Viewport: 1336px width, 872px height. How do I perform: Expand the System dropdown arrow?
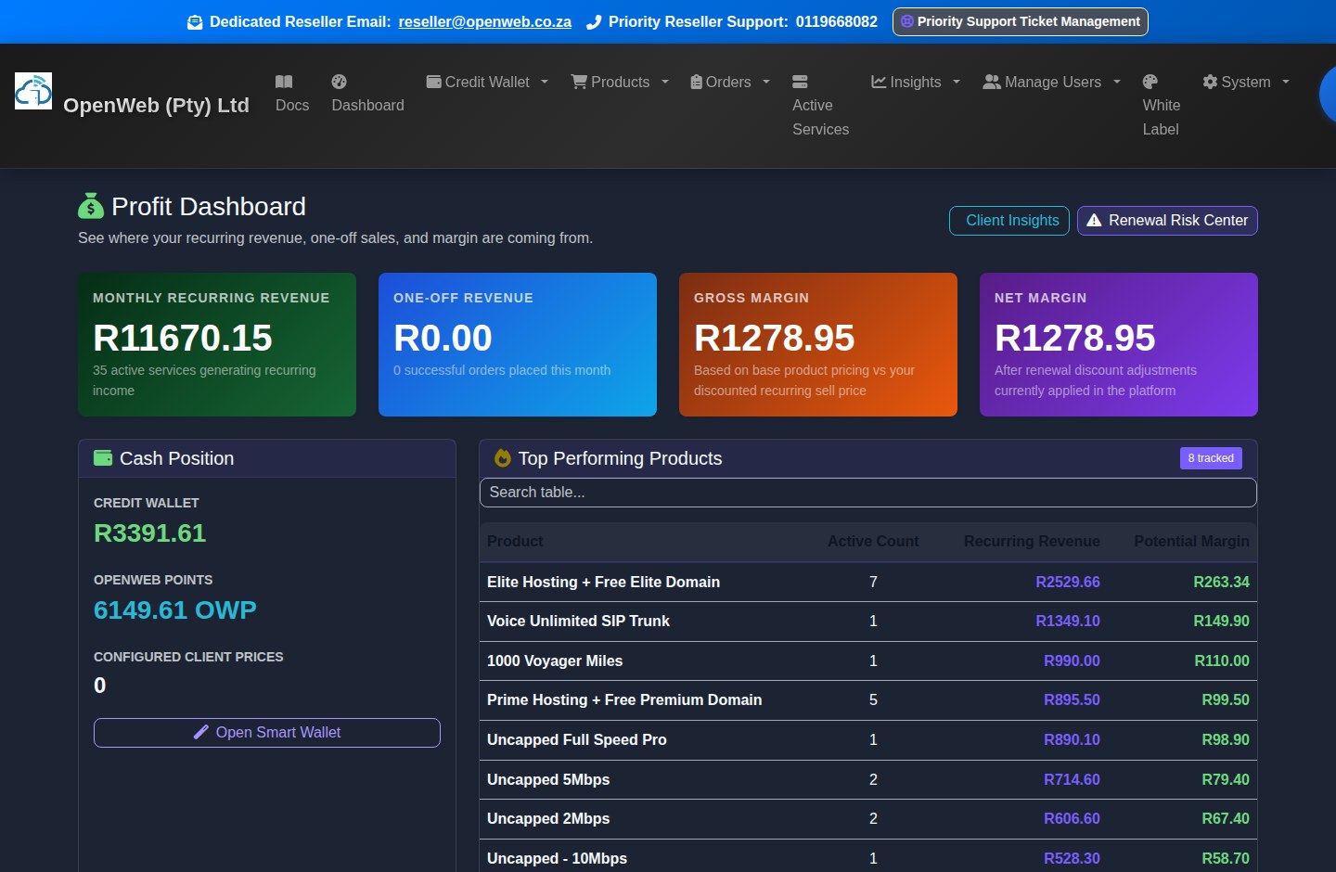(x=1286, y=82)
